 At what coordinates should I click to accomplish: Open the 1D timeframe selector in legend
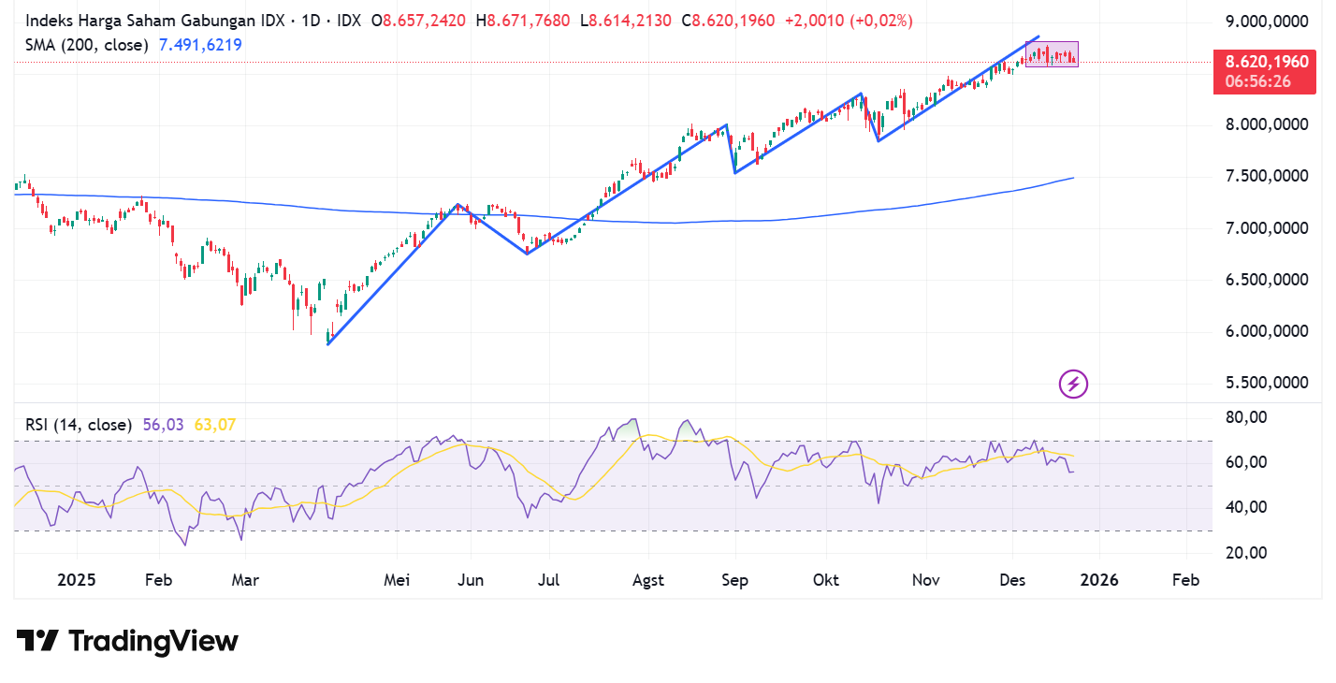(312, 19)
